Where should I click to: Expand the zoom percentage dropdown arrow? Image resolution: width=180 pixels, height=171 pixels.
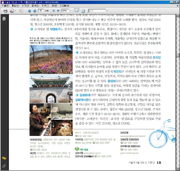70,11
